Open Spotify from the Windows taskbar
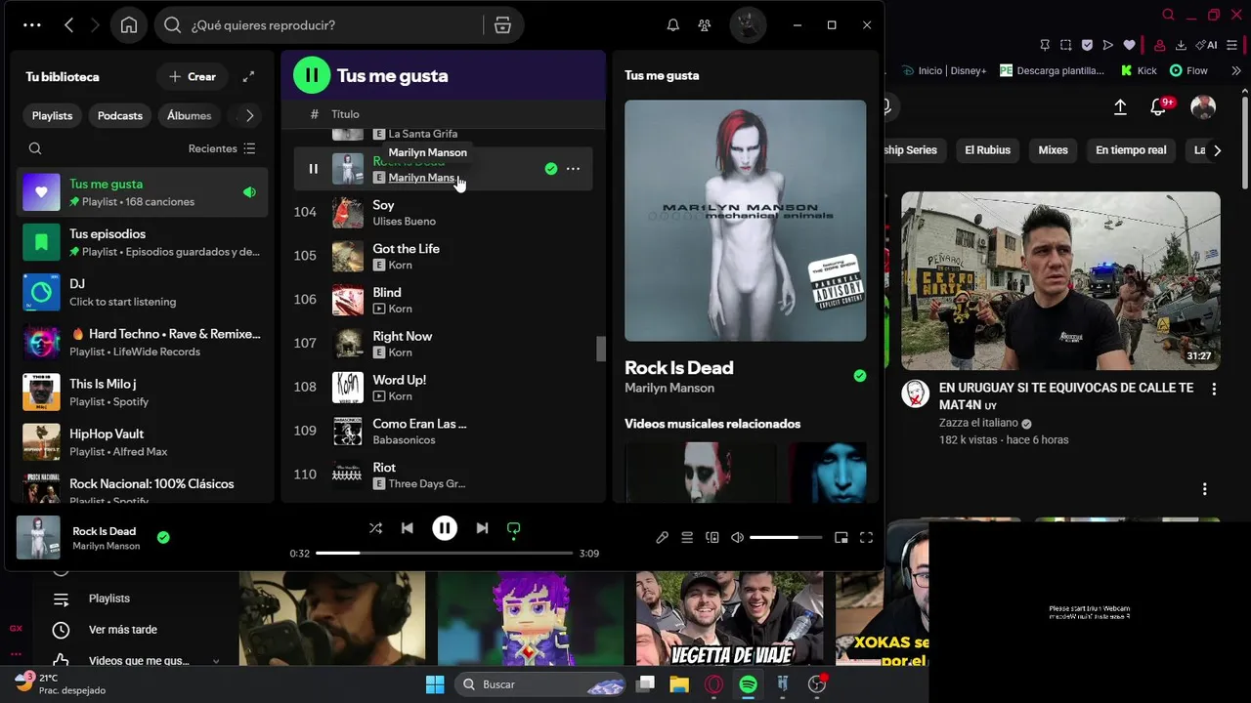This screenshot has width=1251, height=703. (748, 684)
